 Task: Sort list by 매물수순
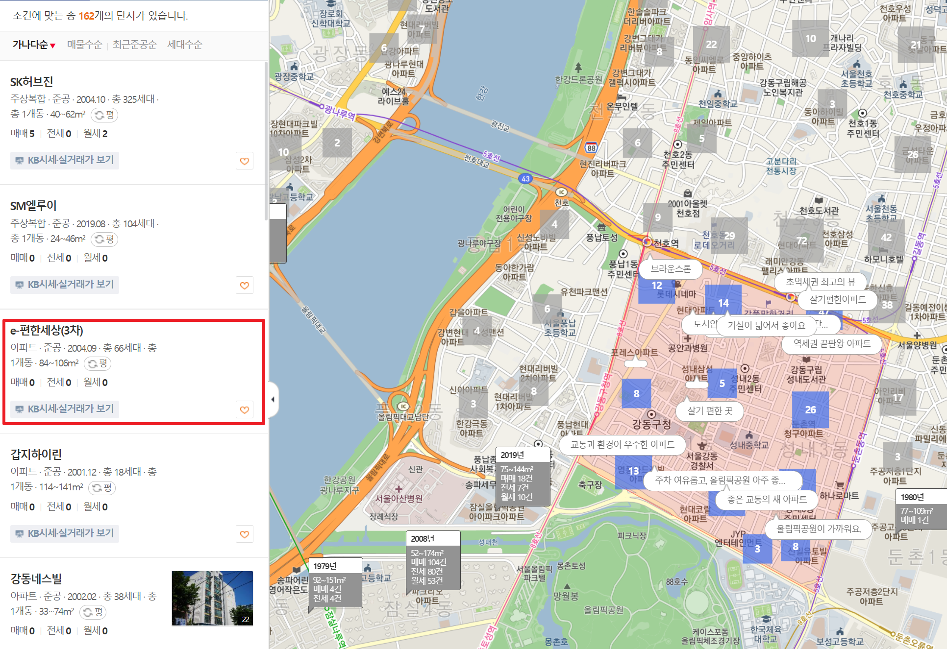(84, 45)
